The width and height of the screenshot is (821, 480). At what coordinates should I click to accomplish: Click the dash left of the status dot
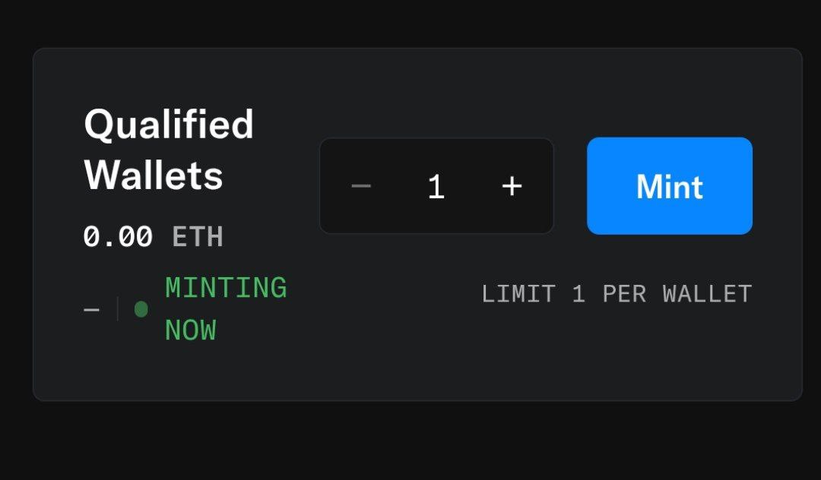click(92, 310)
